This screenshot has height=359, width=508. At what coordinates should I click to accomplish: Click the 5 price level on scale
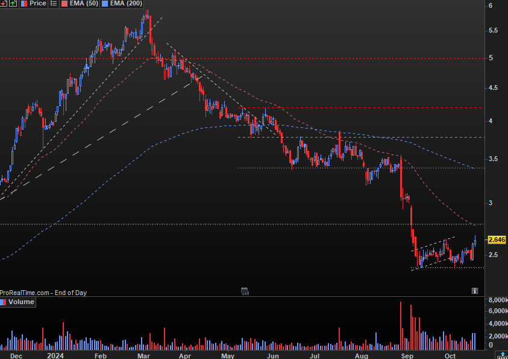[491, 58]
